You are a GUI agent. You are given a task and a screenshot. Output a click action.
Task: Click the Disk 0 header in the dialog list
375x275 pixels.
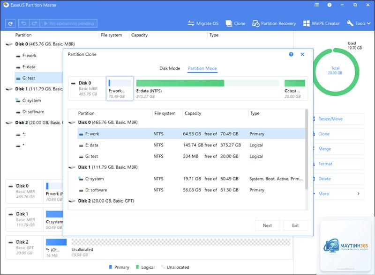pyautogui.click(x=108, y=122)
